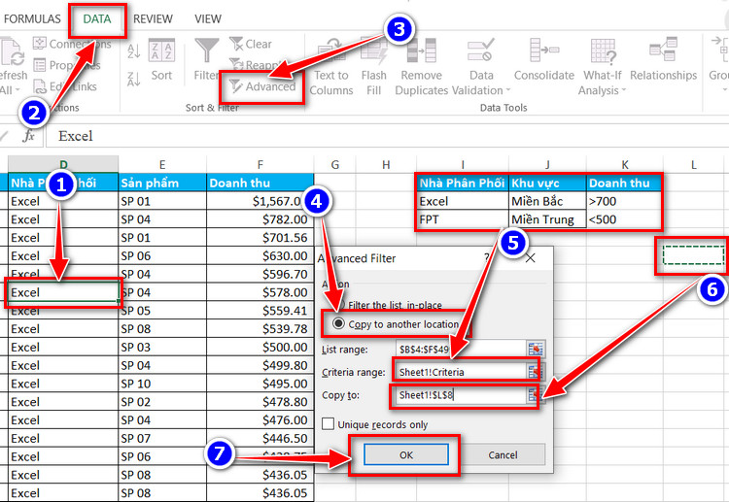This screenshot has width=729, height=502.
Task: Launch Text to Columns wizard
Action: 331,68
